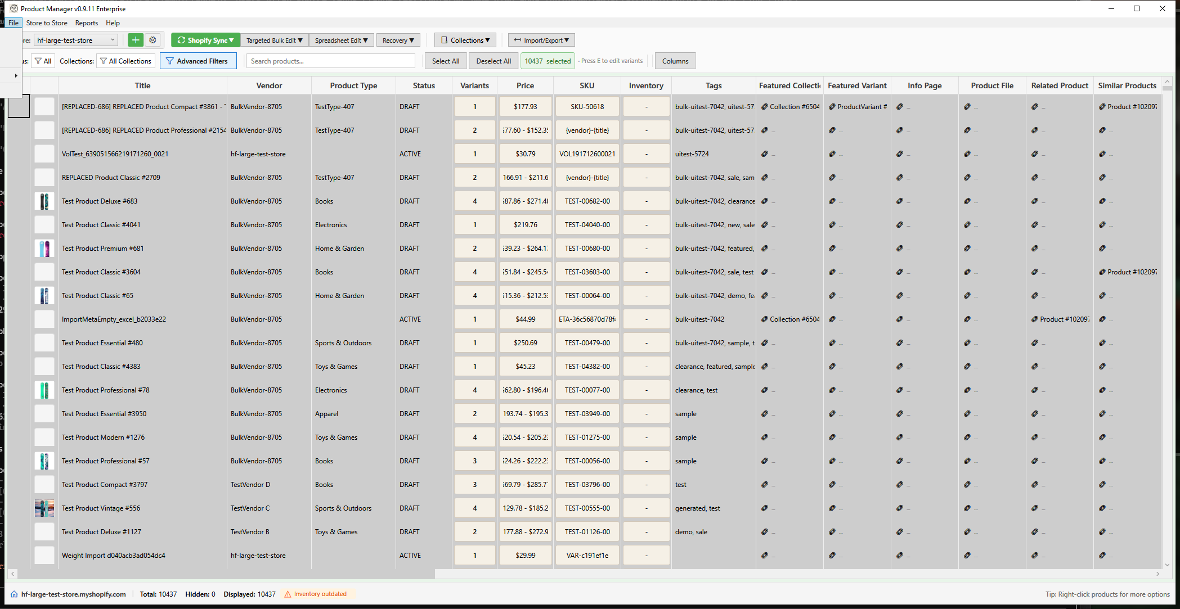Expand the Recovery dropdown
1180x609 pixels.
[398, 40]
